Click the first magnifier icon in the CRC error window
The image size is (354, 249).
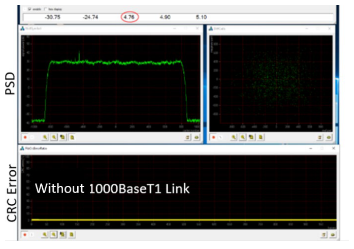pyautogui.click(x=45, y=234)
